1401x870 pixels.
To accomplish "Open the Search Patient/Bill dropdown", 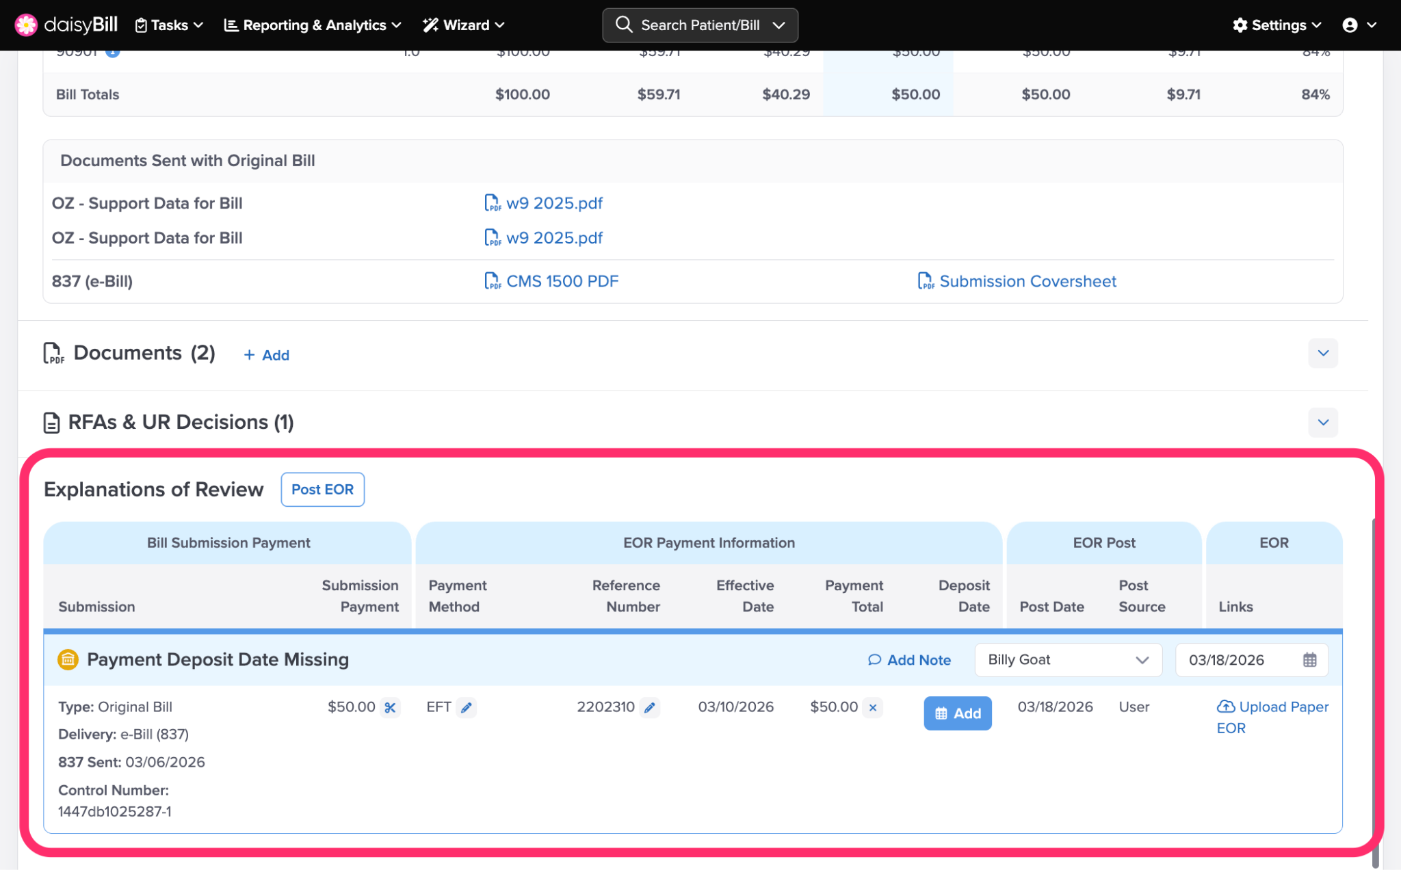I will point(700,25).
